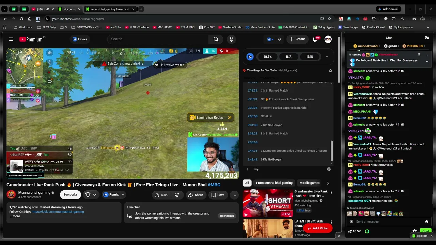
Task: Share the livestream video
Action: coord(196,195)
